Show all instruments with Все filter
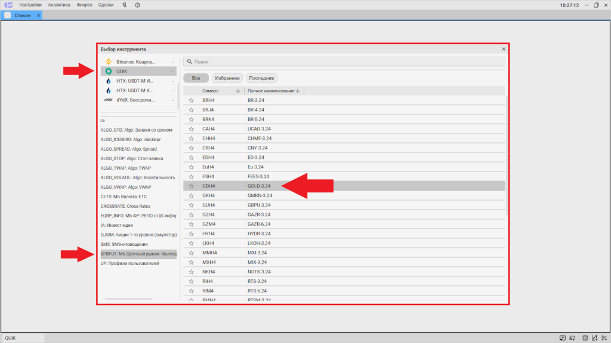 (x=196, y=78)
